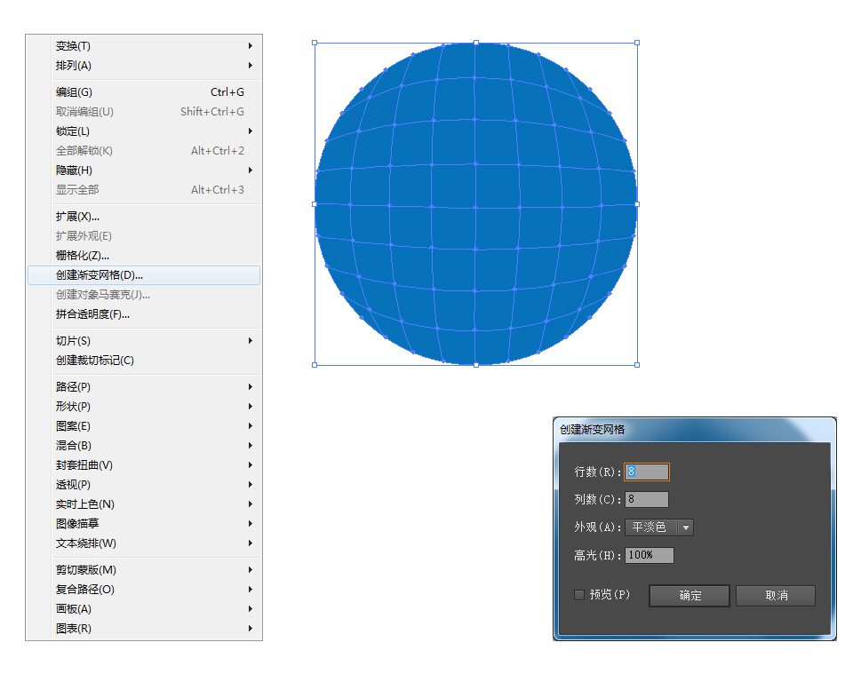853x682 pixels.
Task: Select 拼合透明度(F)... option
Action: click(92, 314)
